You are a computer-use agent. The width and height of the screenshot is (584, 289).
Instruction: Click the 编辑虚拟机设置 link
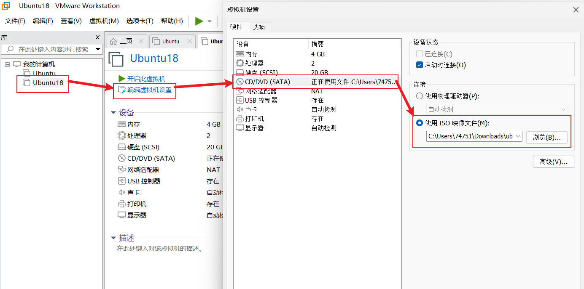[x=150, y=90]
